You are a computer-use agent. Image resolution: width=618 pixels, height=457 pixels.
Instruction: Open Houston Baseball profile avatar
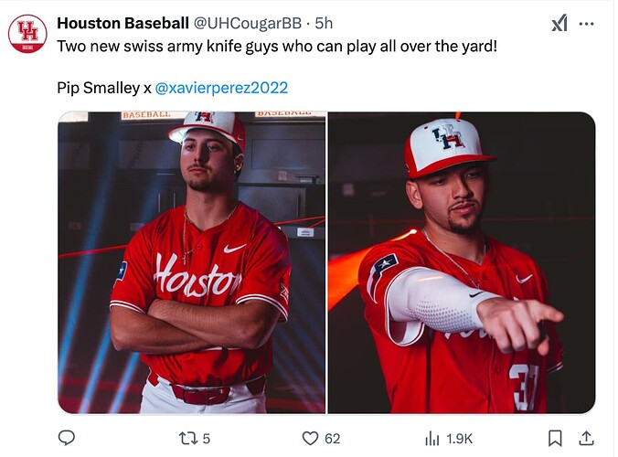(x=27, y=34)
